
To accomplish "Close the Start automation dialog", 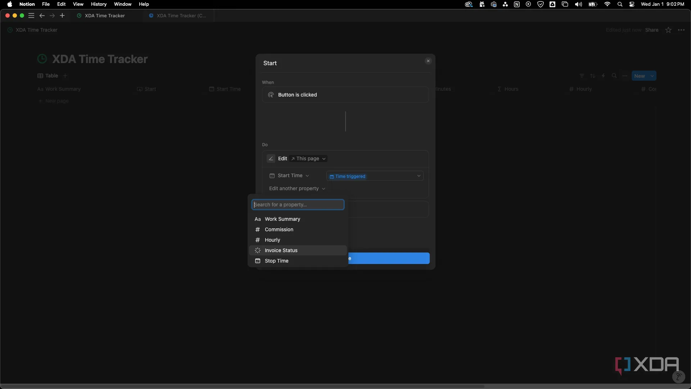I will pos(428,61).
